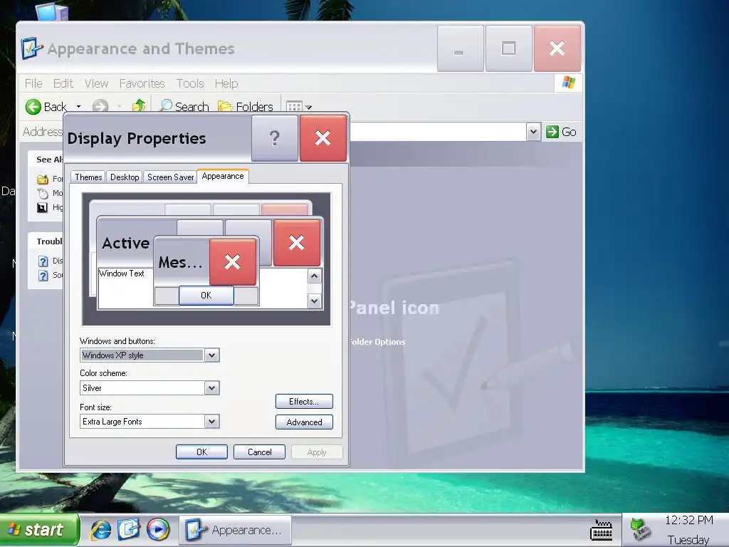This screenshot has width=729, height=547.
Task: Switch to the Desktop tab
Action: tap(125, 177)
